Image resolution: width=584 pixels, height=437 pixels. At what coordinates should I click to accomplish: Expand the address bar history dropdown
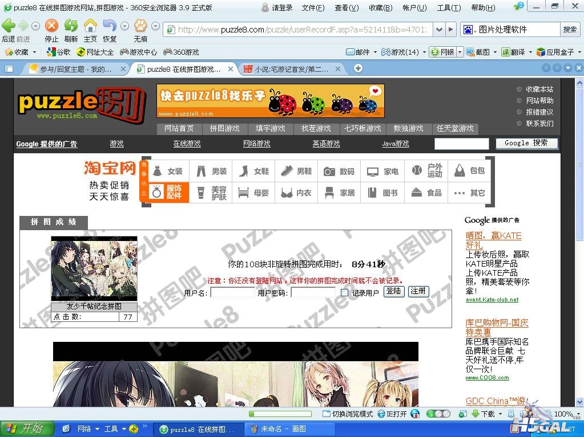point(440,30)
